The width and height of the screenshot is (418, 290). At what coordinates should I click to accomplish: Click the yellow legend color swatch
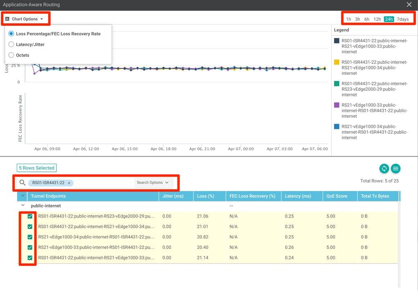(337, 62)
